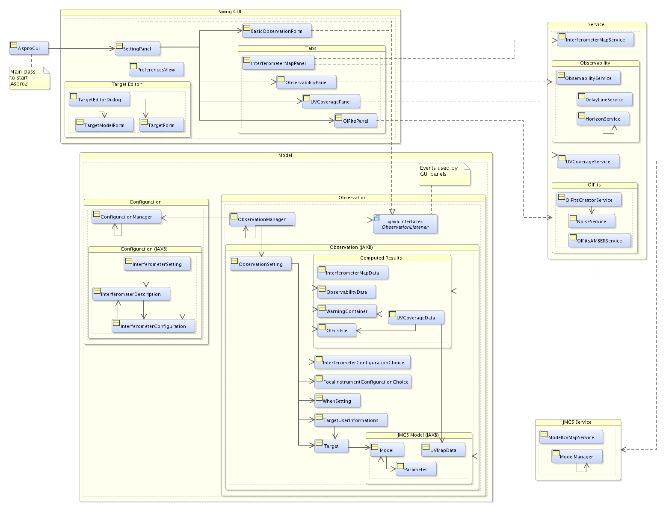Click the class icon beside SettingPanel
The width and height of the screenshot is (666, 511).
pos(119,45)
